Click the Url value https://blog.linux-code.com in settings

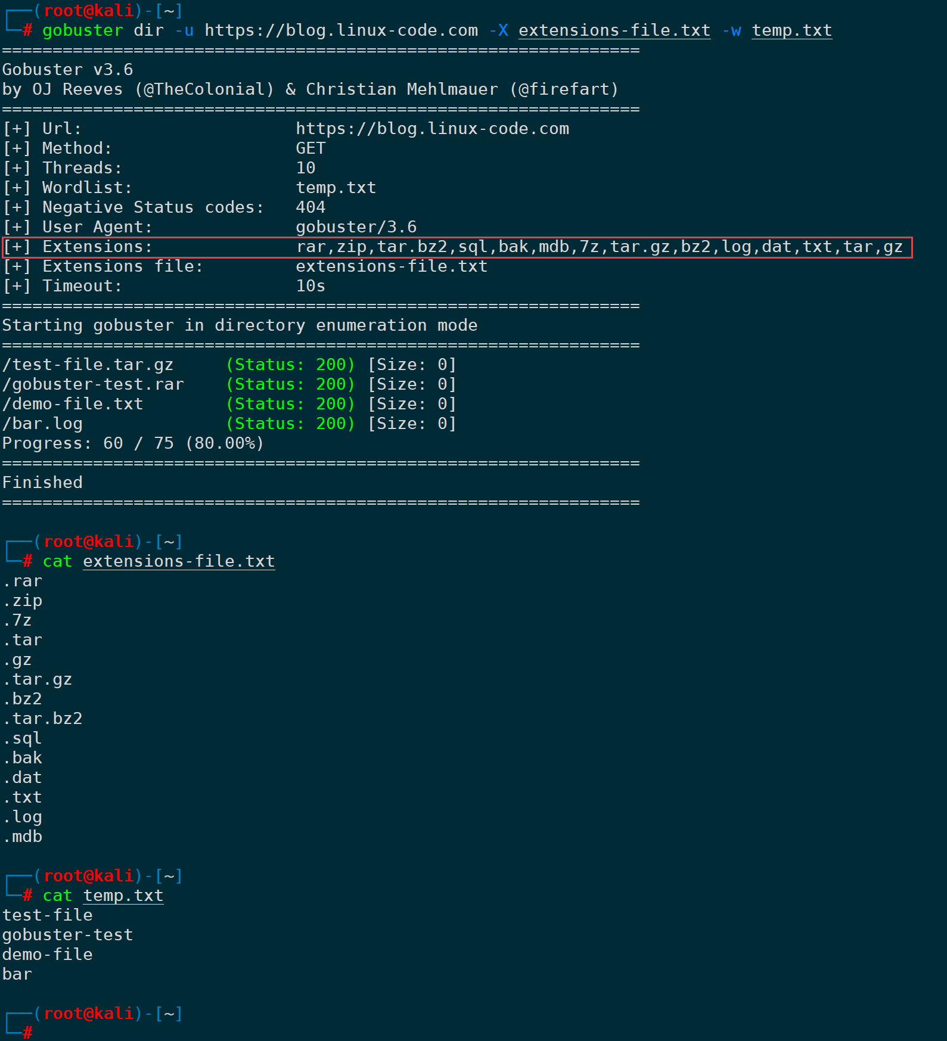click(x=433, y=129)
